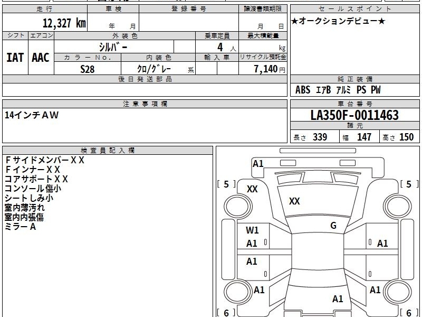Click the 検査員記入欄 header
422x317 pixels.
(x=108, y=151)
